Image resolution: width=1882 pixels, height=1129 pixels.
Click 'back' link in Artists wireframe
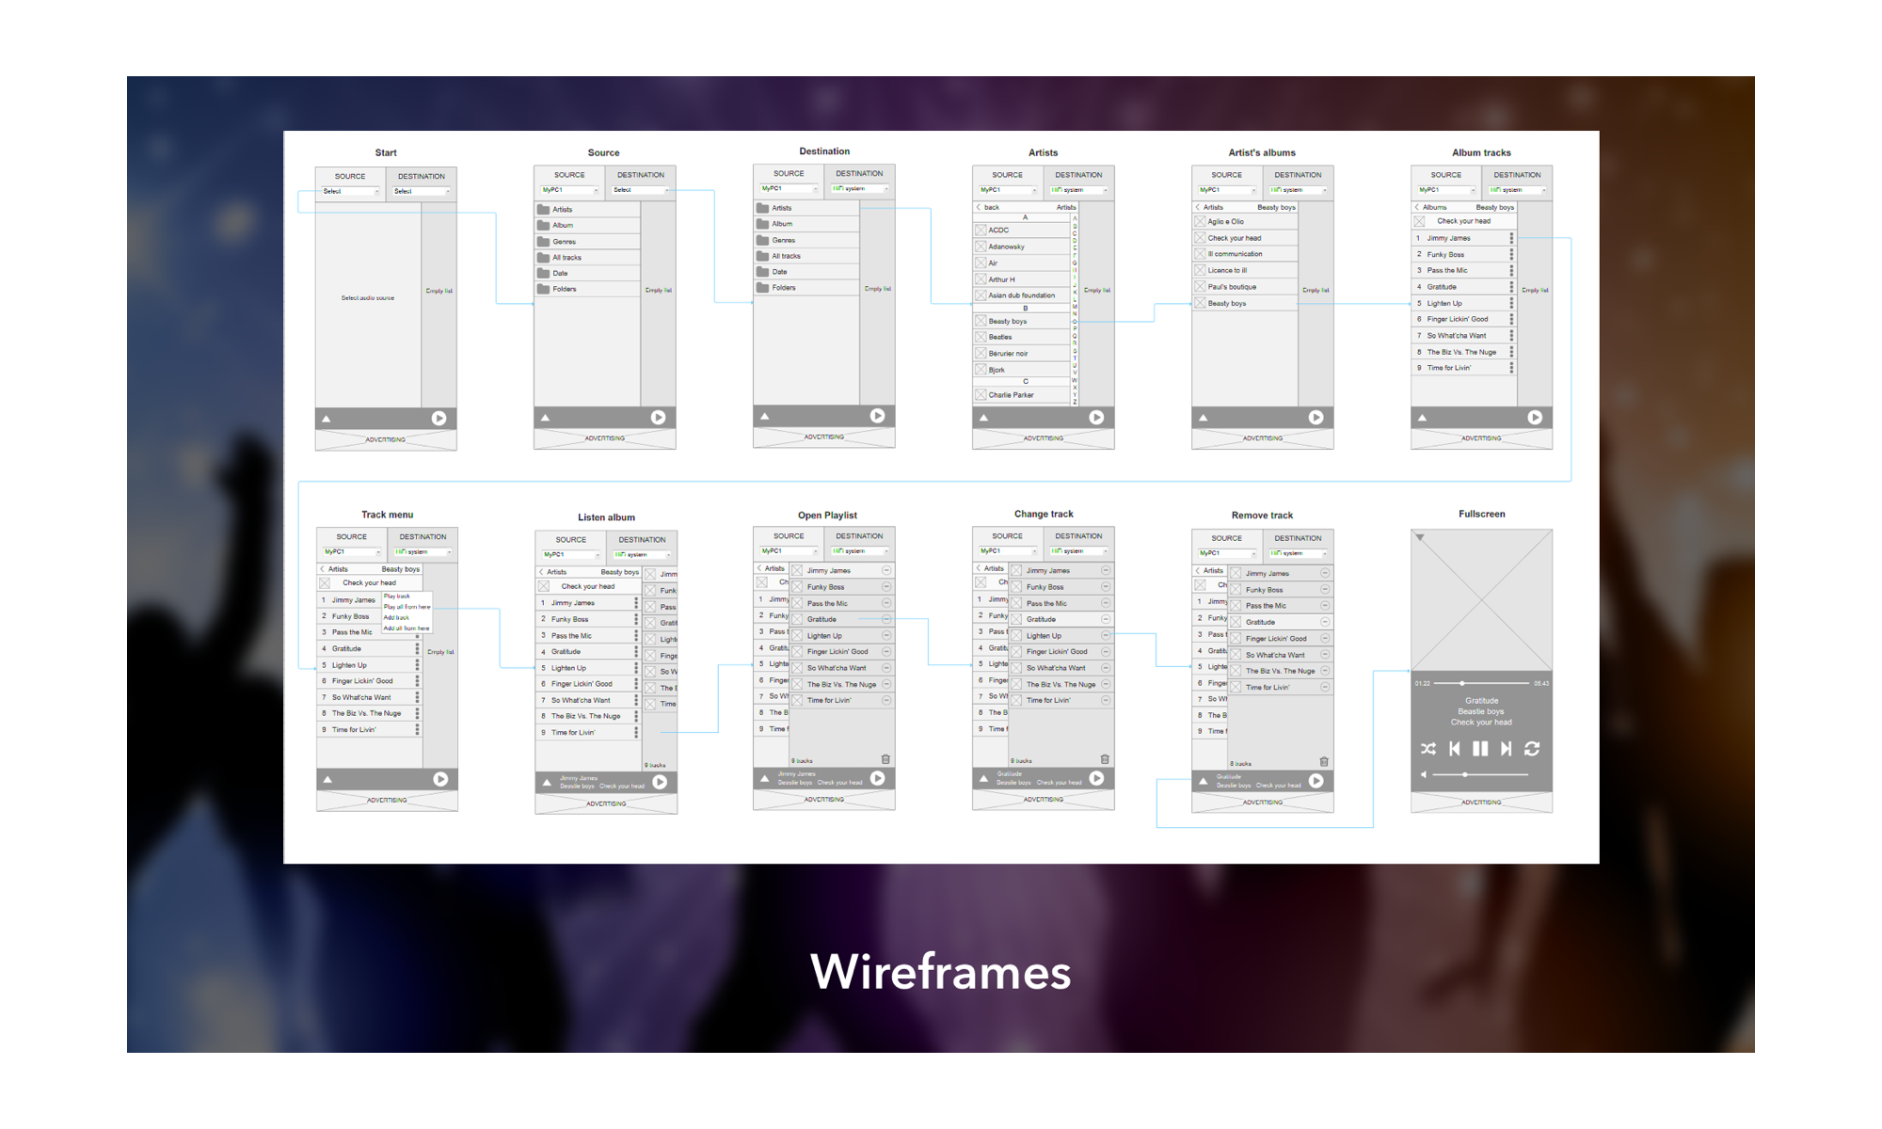988,207
